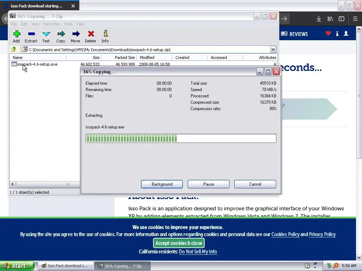
Task: Sort by the Packed Size column header
Action: pyautogui.click(x=119, y=58)
